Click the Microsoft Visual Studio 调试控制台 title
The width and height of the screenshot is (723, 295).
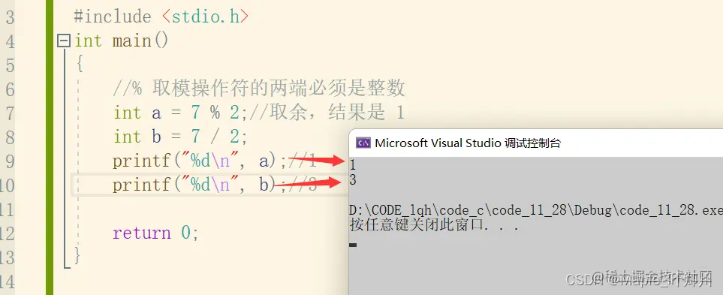point(468,143)
